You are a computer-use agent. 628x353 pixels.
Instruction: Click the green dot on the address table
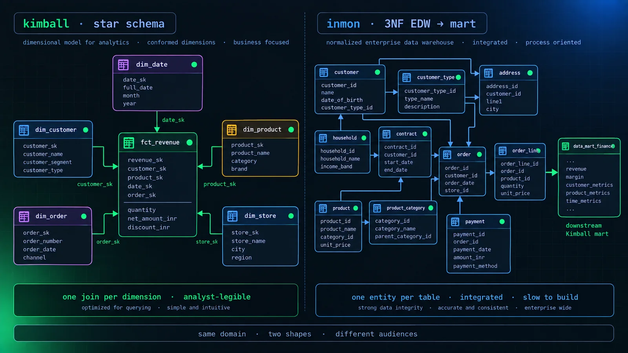coord(530,73)
